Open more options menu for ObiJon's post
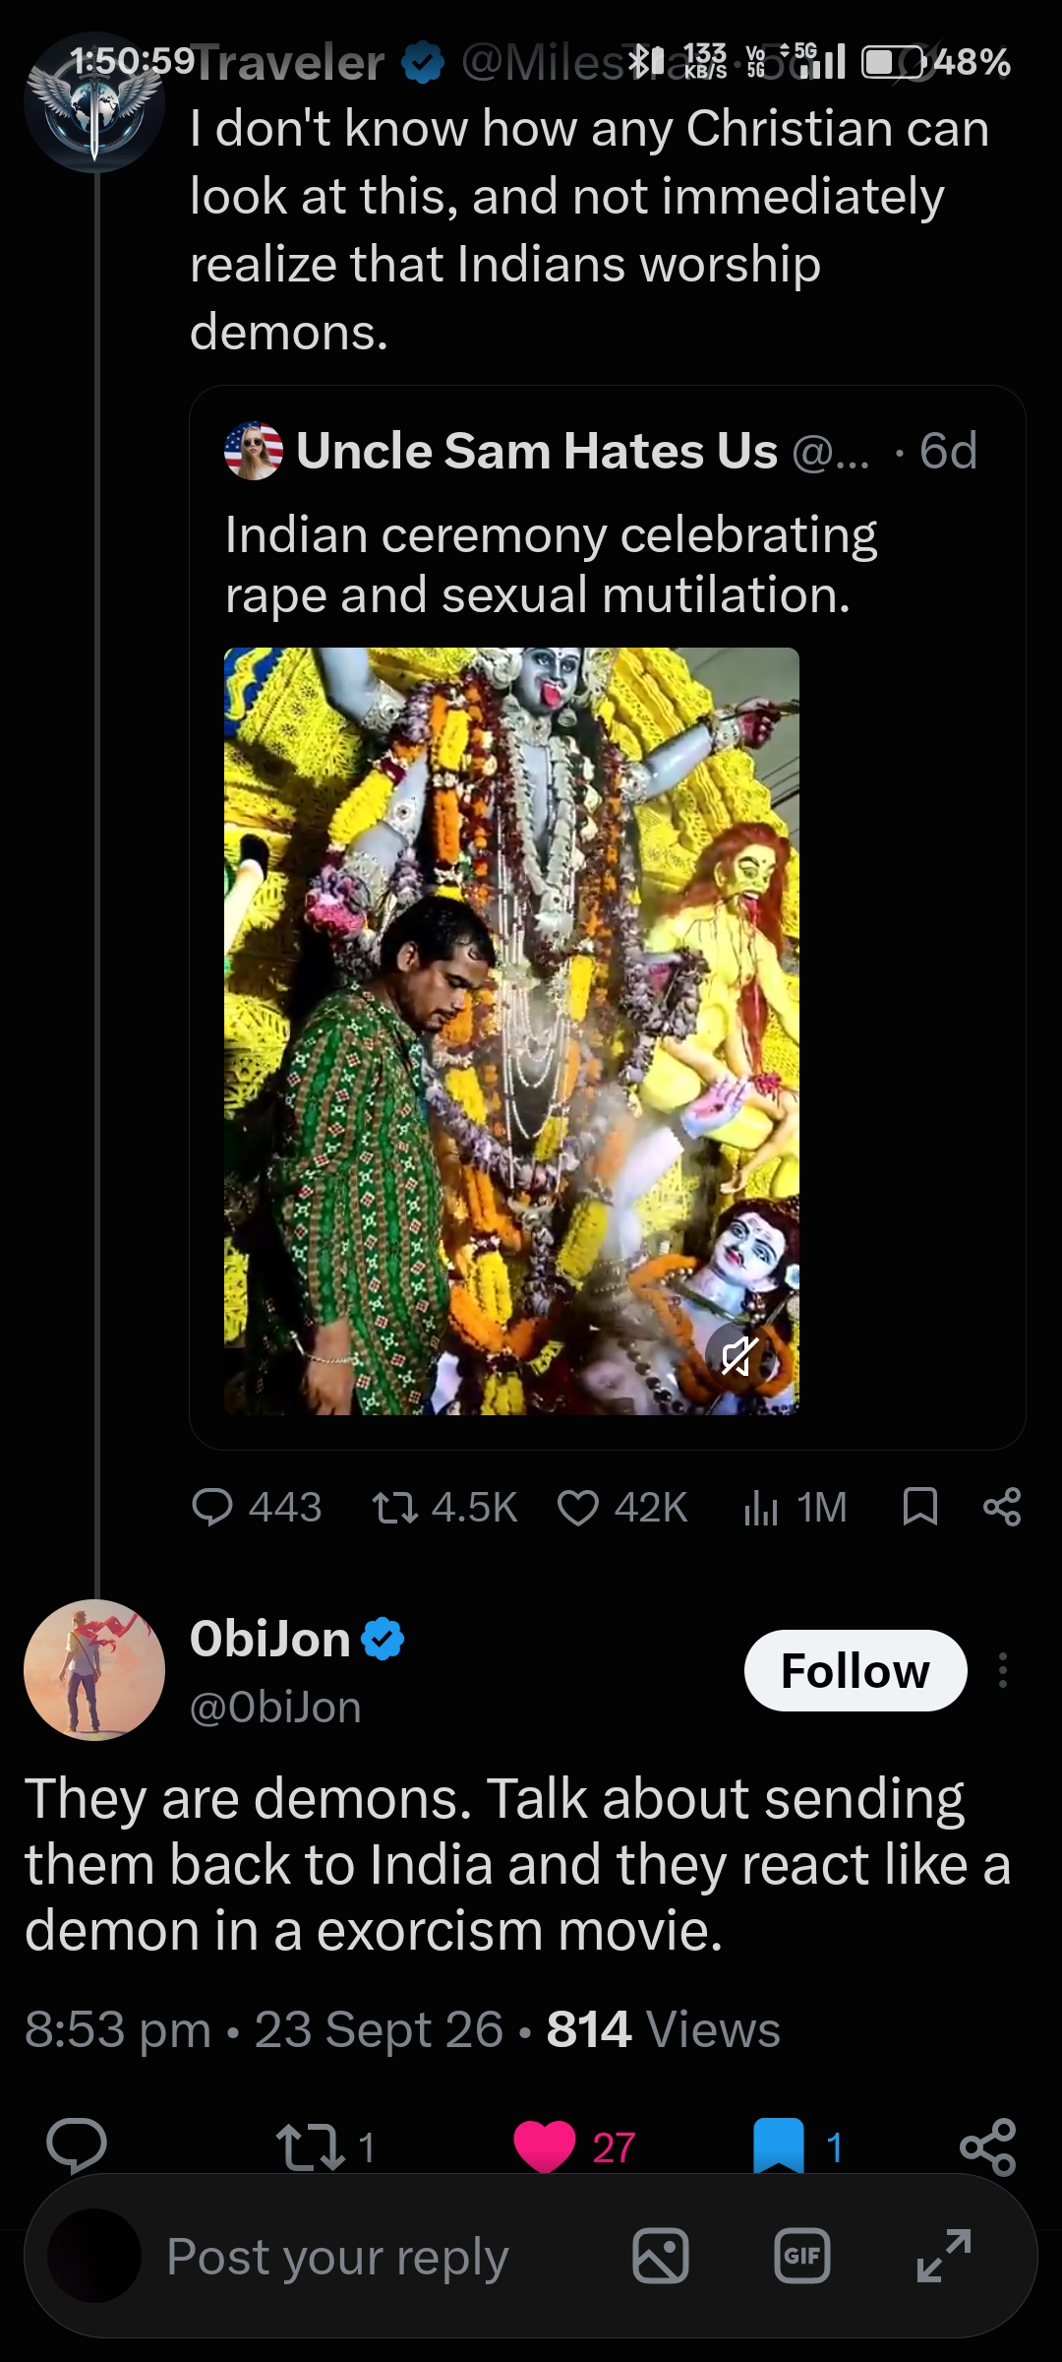 click(1003, 1670)
